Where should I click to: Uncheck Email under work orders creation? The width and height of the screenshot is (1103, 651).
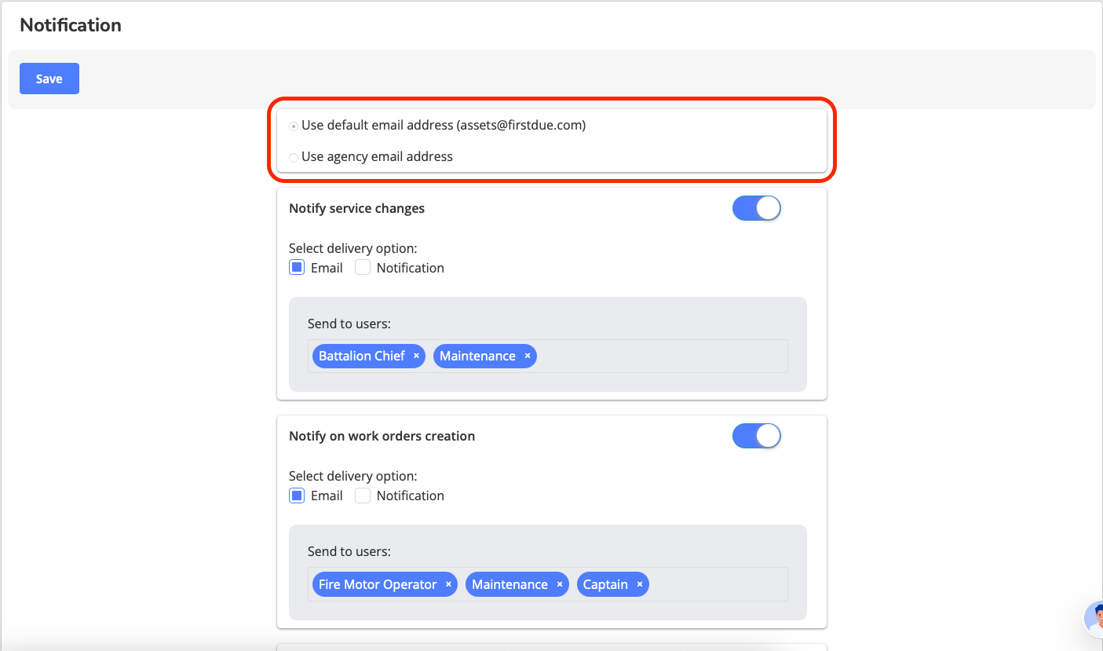coord(297,496)
